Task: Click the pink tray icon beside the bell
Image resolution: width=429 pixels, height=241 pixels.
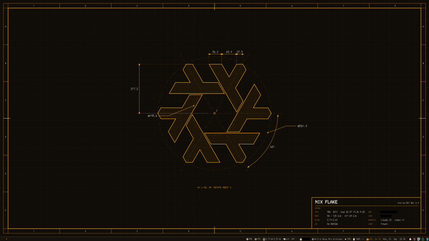Action: coord(414,239)
